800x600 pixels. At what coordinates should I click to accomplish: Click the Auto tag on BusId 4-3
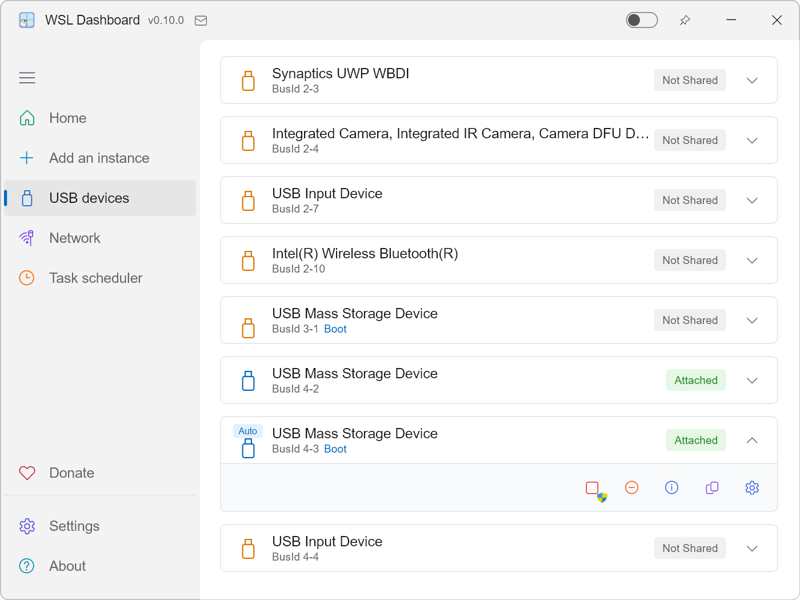pyautogui.click(x=247, y=431)
